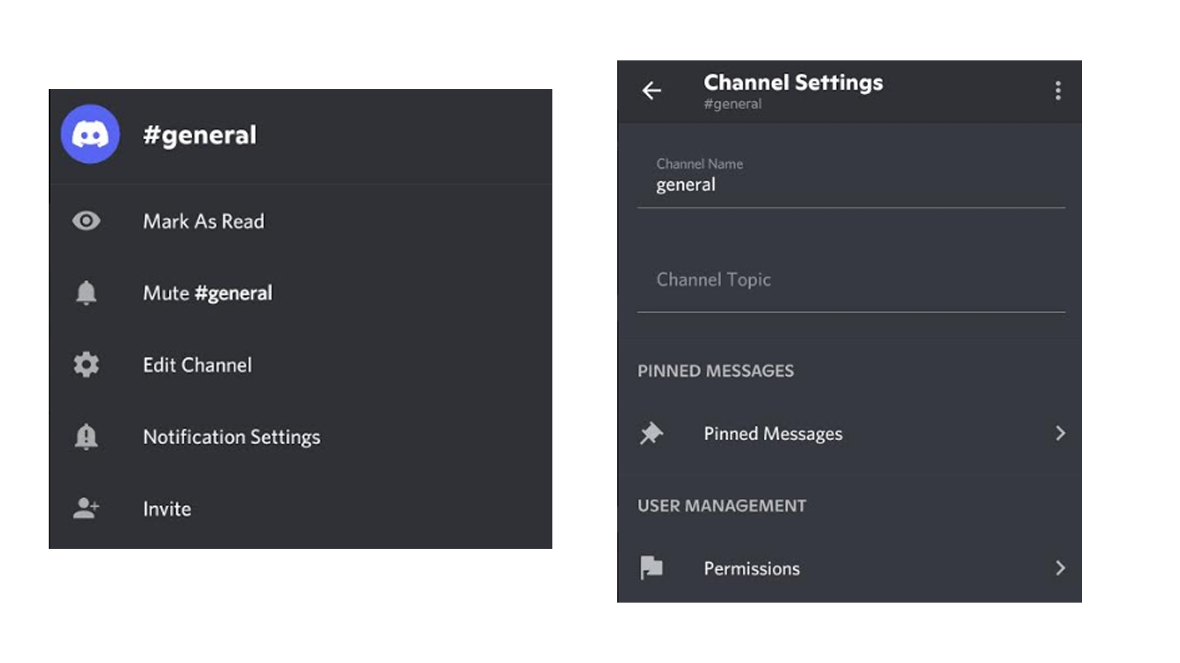
Task: Expand Permissions chevron arrow
Action: click(x=1061, y=568)
